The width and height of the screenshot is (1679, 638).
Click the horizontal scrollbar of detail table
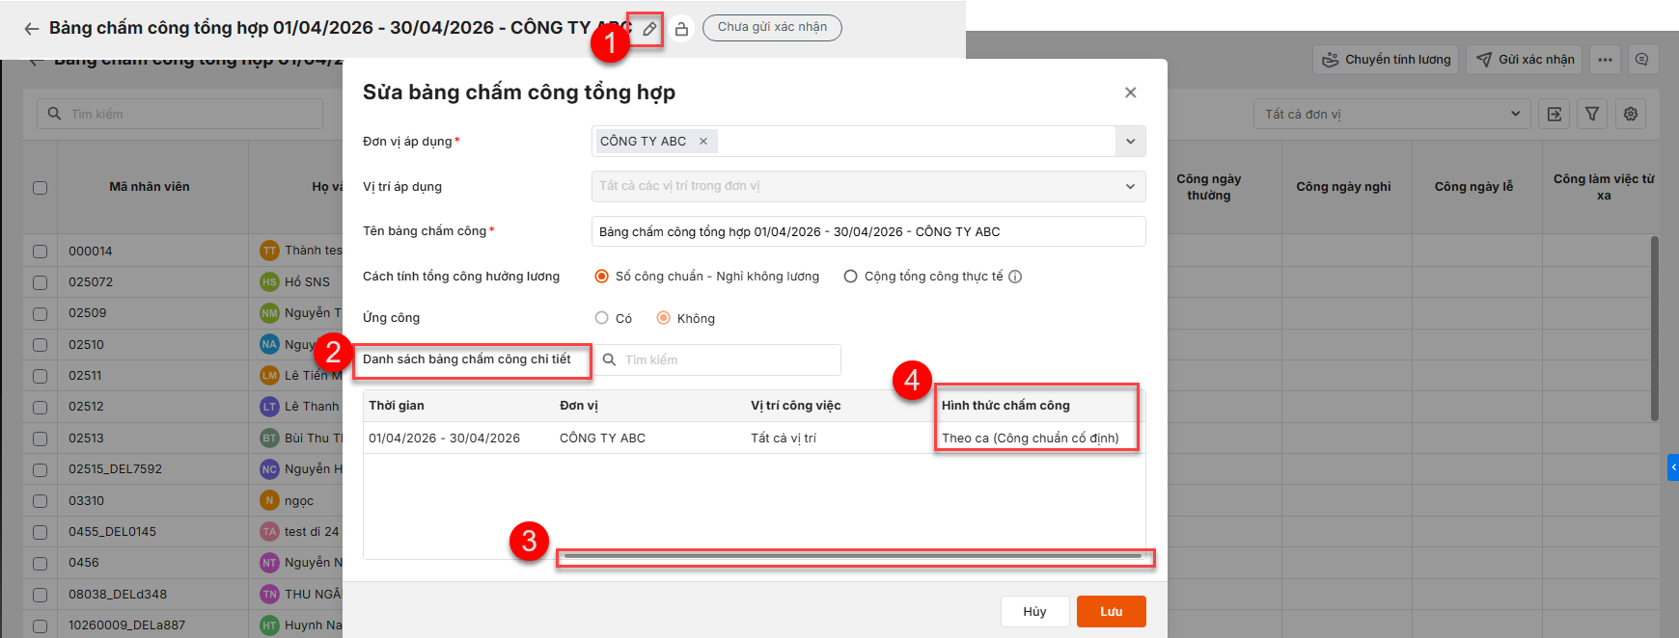(853, 555)
